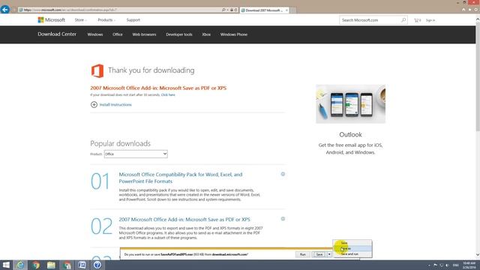Open Internet Explorer from the taskbar
Viewport: 480px width, 270px height.
pos(20,265)
